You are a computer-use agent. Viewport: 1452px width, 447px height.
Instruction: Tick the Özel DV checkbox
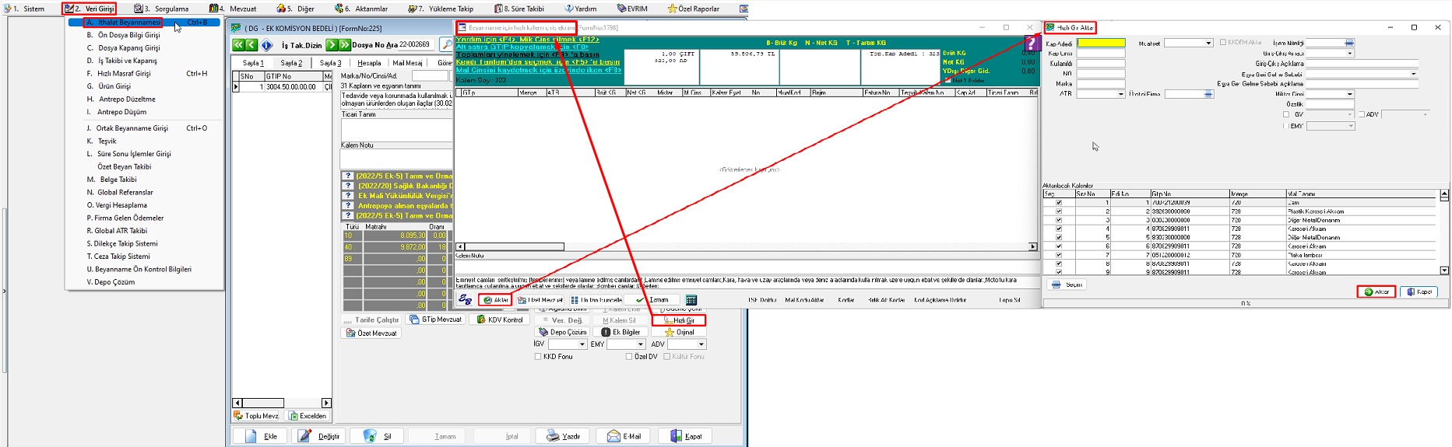pyautogui.click(x=629, y=357)
